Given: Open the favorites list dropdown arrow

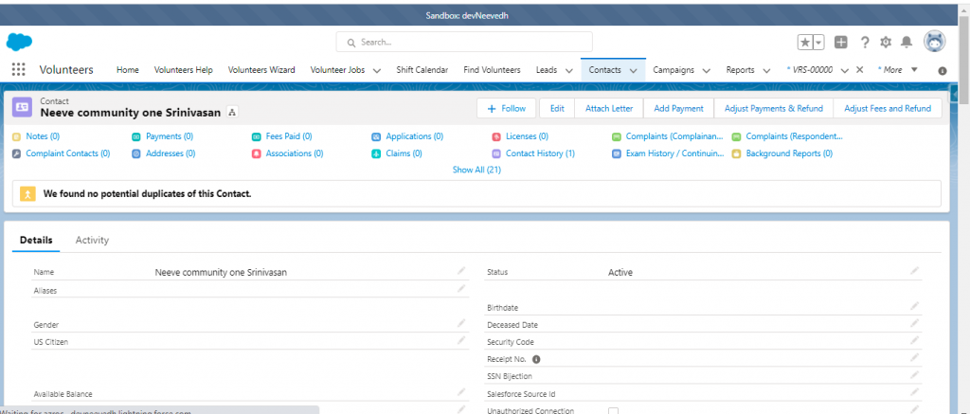Looking at the screenshot, I should (818, 42).
